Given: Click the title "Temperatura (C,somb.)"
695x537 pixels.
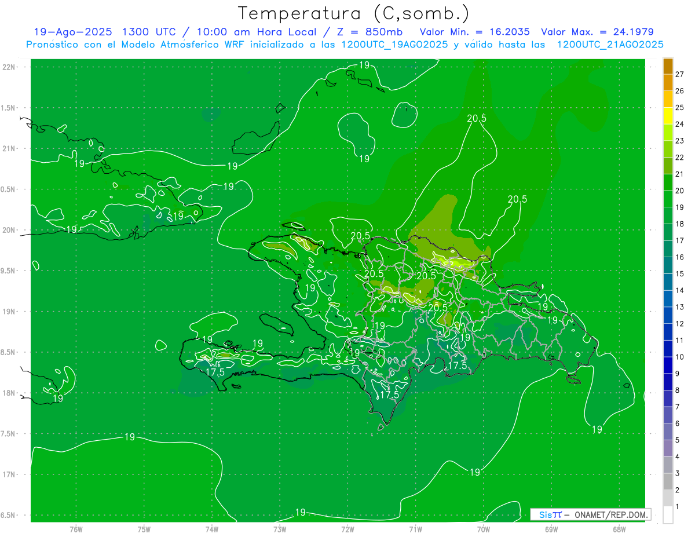Looking at the screenshot, I should coord(354,13).
